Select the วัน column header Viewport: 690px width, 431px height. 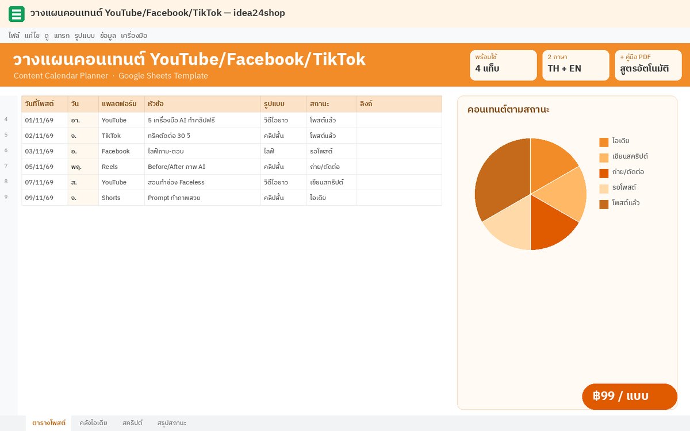click(x=83, y=104)
